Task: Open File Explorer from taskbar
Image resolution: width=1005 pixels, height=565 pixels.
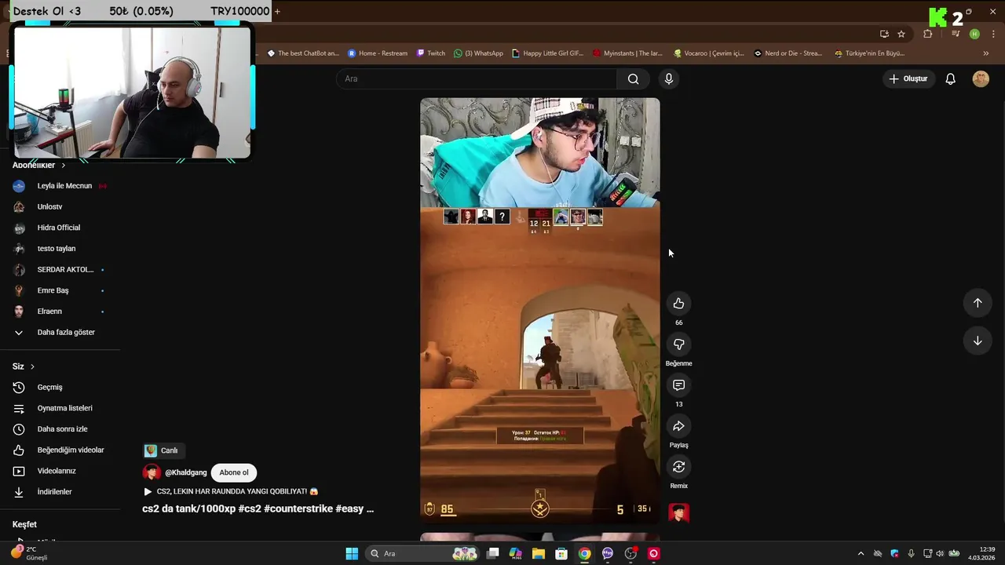Action: [539, 553]
